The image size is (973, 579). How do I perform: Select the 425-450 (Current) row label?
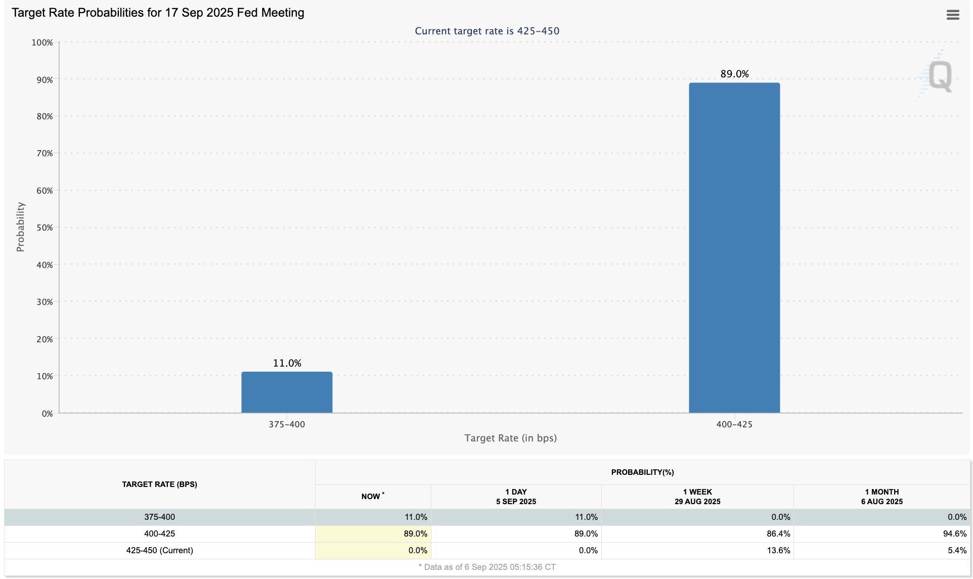click(x=159, y=551)
